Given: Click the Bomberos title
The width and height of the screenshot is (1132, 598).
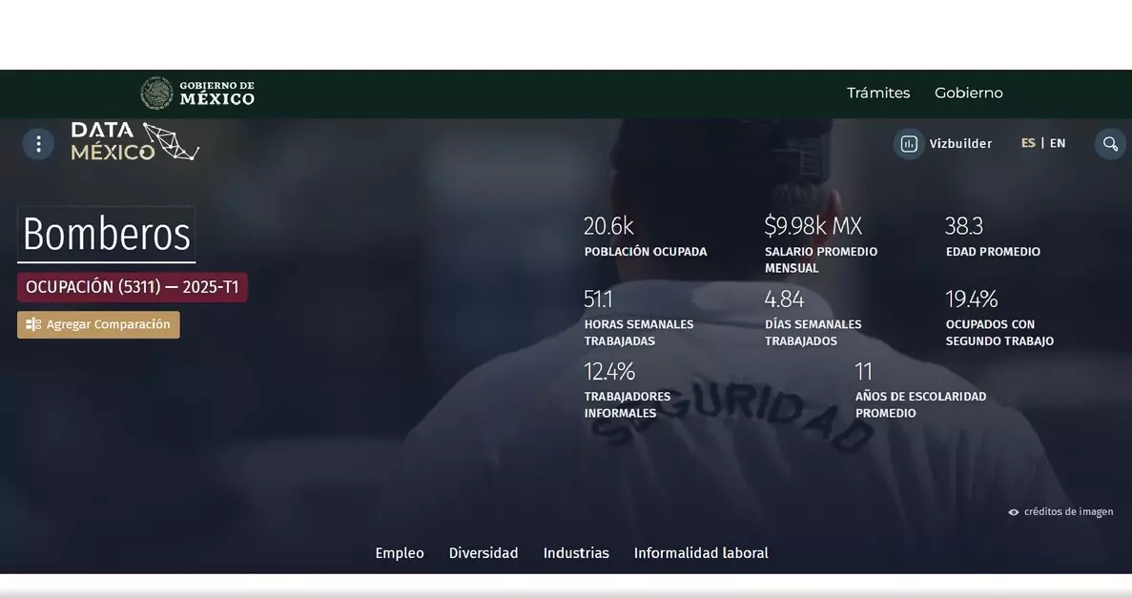Looking at the screenshot, I should pos(107,235).
